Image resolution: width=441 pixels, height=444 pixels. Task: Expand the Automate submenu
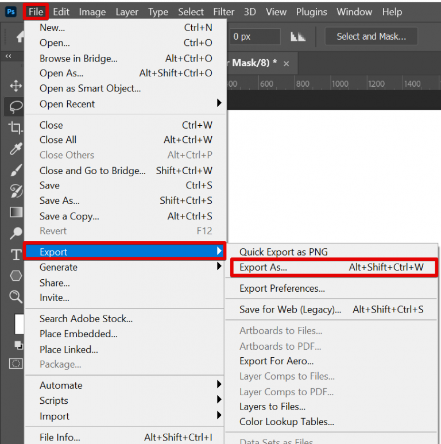tap(125, 385)
